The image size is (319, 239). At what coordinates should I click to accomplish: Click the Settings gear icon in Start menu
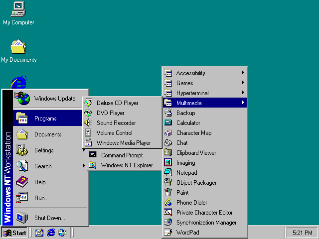[22, 150]
